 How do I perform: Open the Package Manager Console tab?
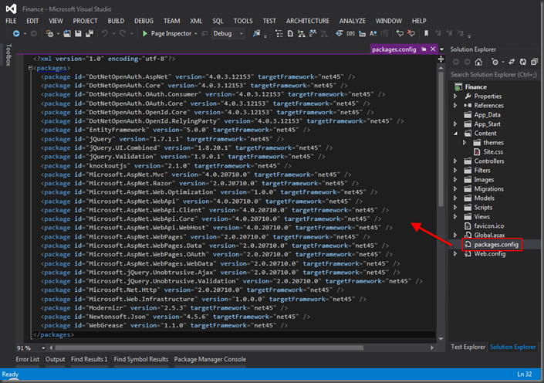(x=210, y=359)
